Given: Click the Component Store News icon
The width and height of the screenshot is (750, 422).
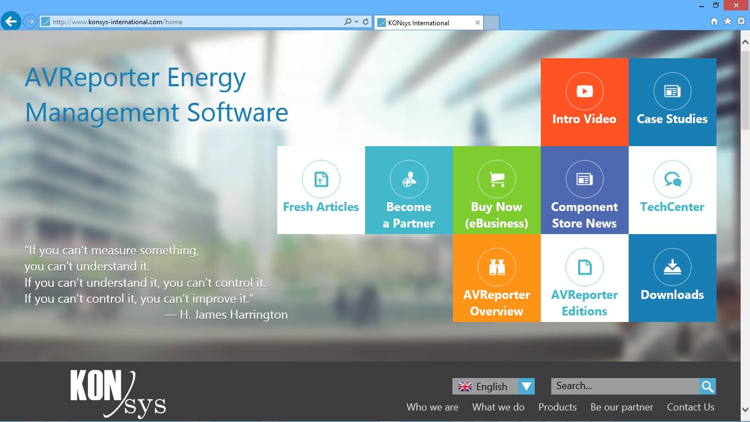Looking at the screenshot, I should coord(584,179).
